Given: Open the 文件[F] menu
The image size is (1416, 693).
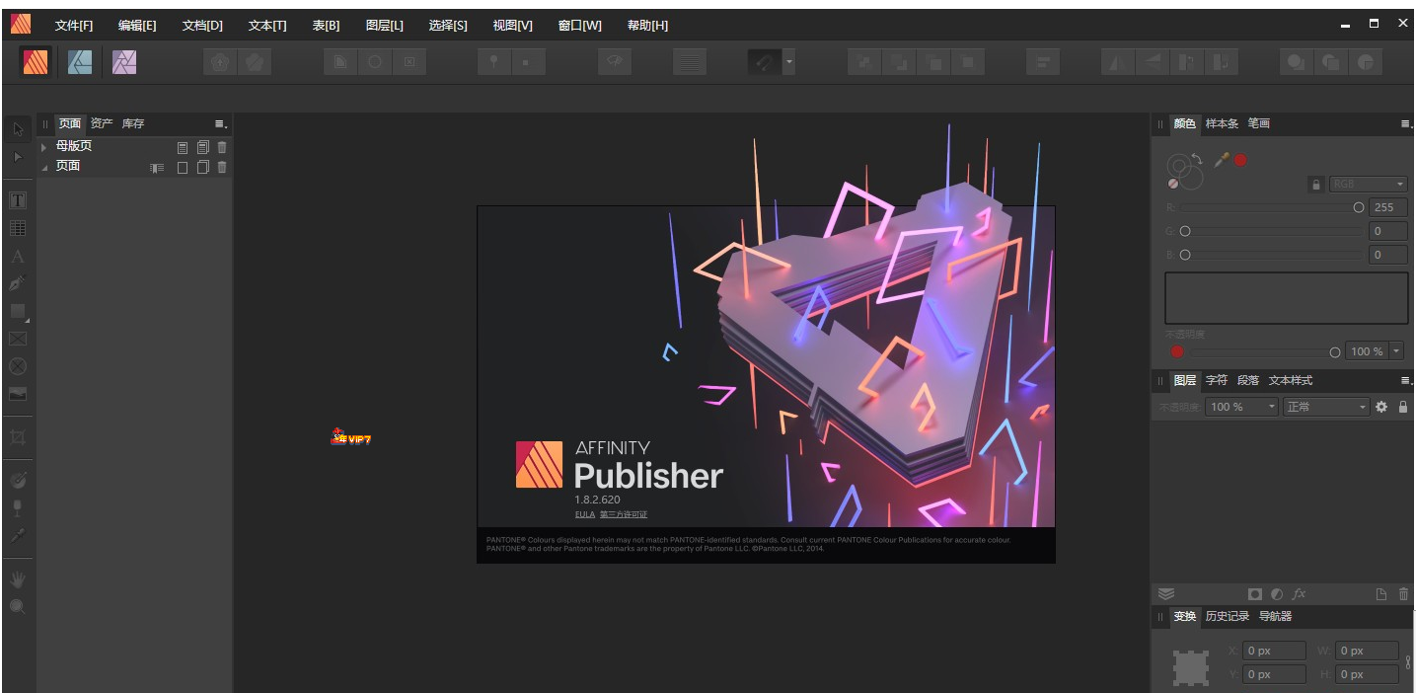Looking at the screenshot, I should 74,25.
